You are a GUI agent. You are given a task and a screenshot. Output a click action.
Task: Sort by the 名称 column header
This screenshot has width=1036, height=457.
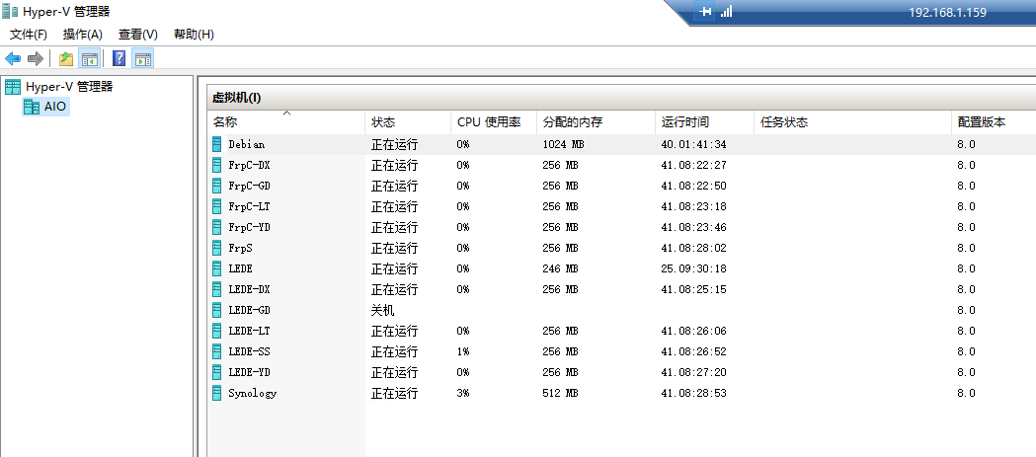point(286,122)
